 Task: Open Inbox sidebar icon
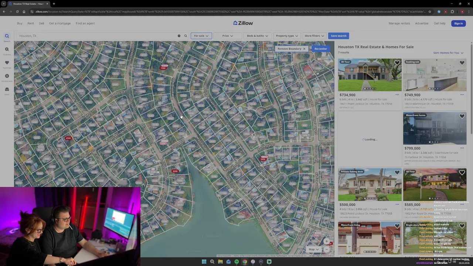click(7, 89)
